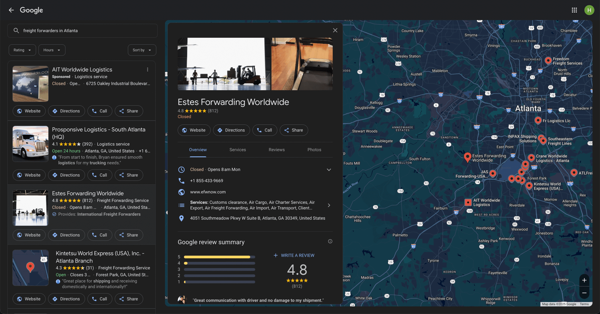Open the Rating filter dropdown
This screenshot has height=314, width=600.
click(x=22, y=50)
